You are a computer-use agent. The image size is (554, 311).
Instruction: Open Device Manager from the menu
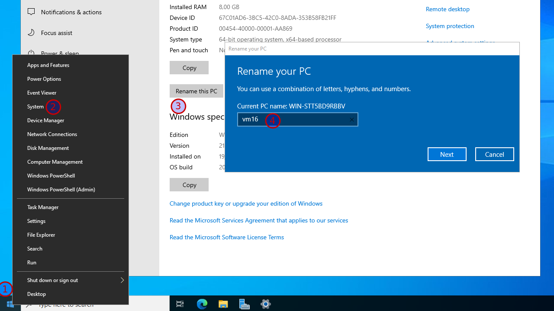pos(71,121)
